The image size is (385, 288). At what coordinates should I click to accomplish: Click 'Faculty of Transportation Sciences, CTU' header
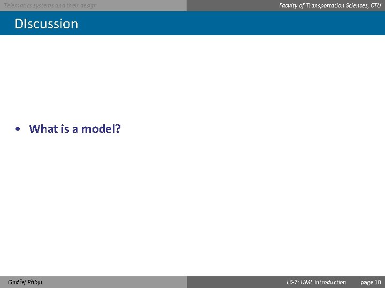pyautogui.click(x=330, y=5)
